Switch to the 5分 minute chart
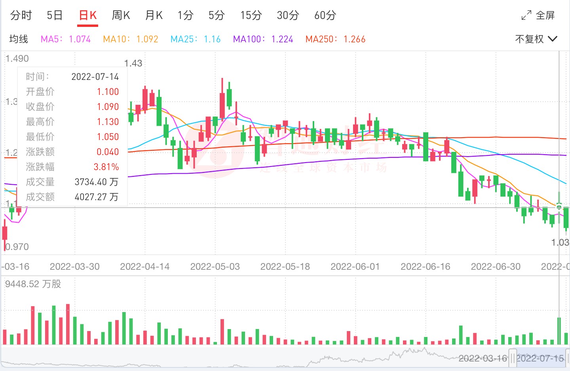 click(x=217, y=15)
